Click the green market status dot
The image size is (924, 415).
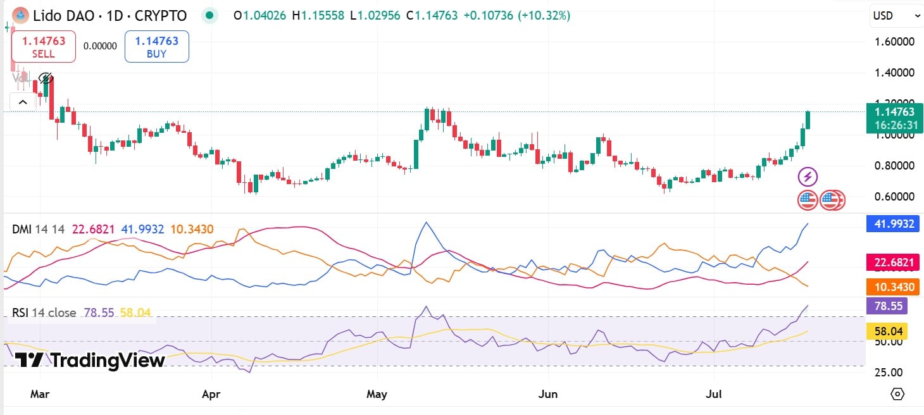click(x=209, y=15)
